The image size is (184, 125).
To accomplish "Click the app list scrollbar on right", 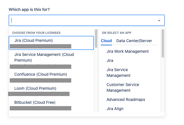I will click(163, 43).
